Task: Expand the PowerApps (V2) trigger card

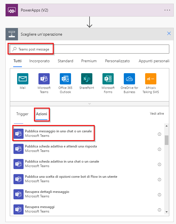Action: [90, 10]
